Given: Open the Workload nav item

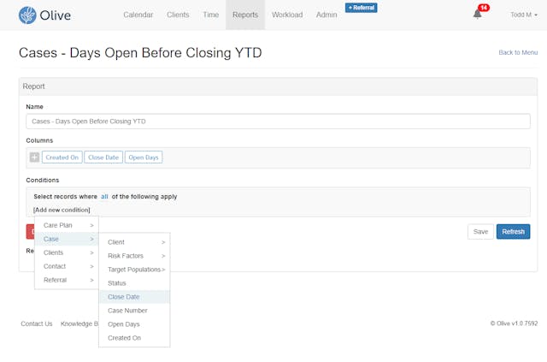Looking at the screenshot, I should tap(287, 15).
